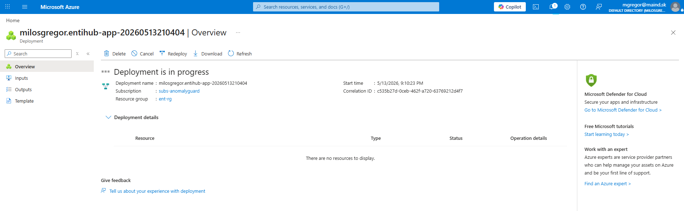Click the Status column header

pyautogui.click(x=456, y=138)
